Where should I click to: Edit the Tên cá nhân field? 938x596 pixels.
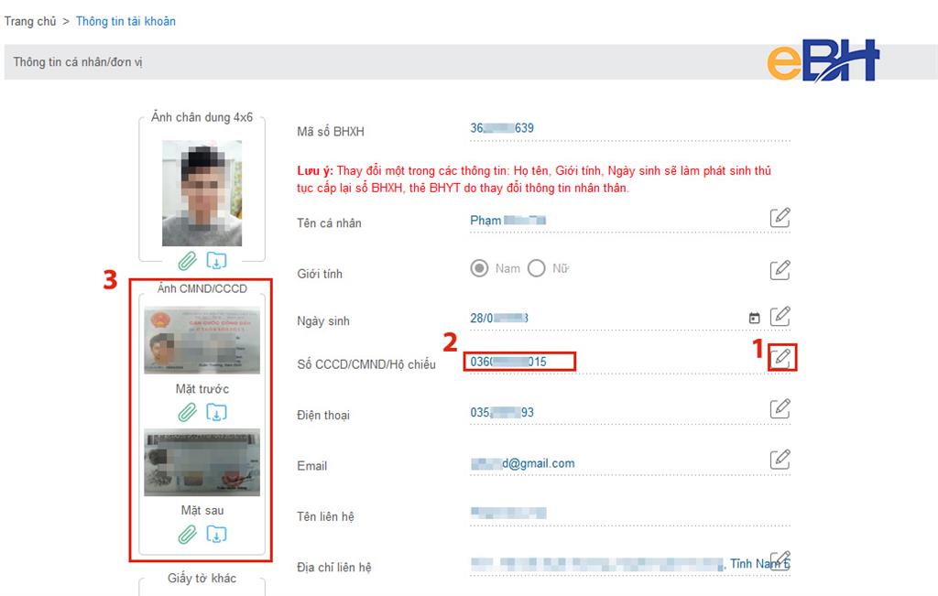coord(779,219)
